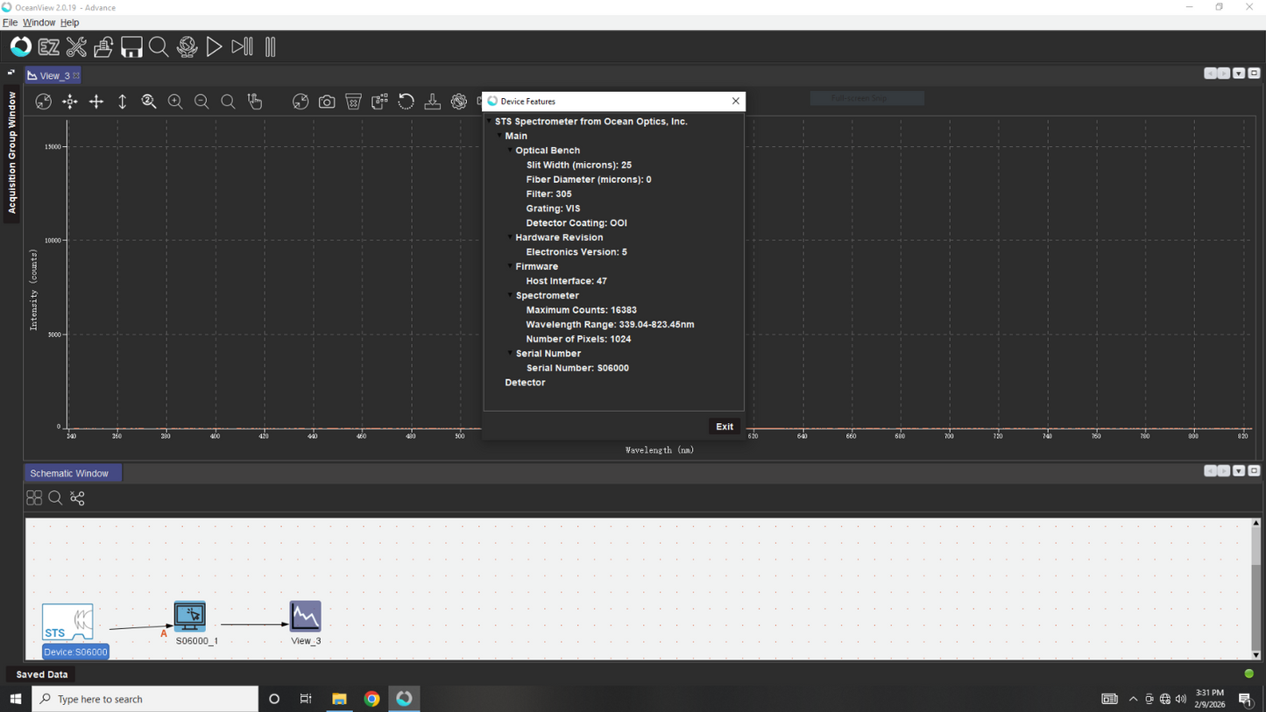Click the magnifier with number 2 icon
Image resolution: width=1266 pixels, height=712 pixels.
[x=149, y=102]
